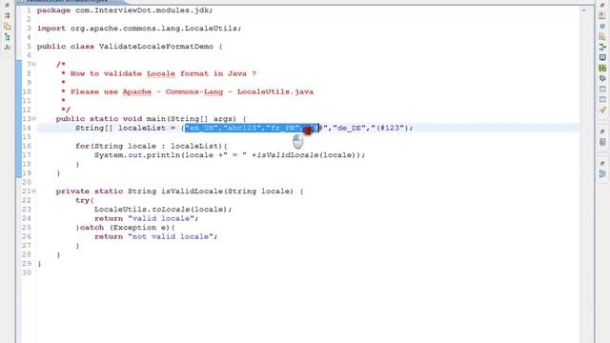
Task: Restore the left minimized view stack
Action: point(7,6)
